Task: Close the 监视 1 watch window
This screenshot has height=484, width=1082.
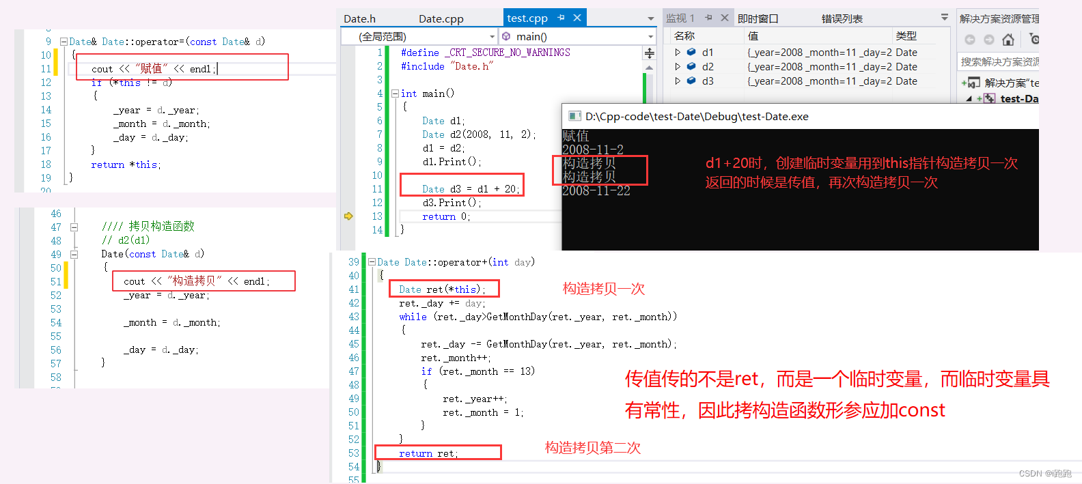Action: [x=725, y=18]
